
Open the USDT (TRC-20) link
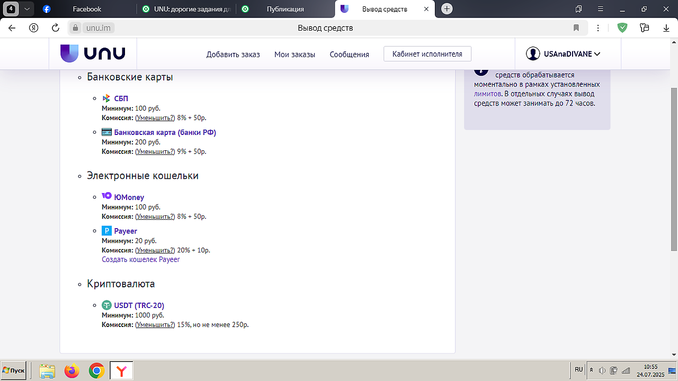(139, 305)
